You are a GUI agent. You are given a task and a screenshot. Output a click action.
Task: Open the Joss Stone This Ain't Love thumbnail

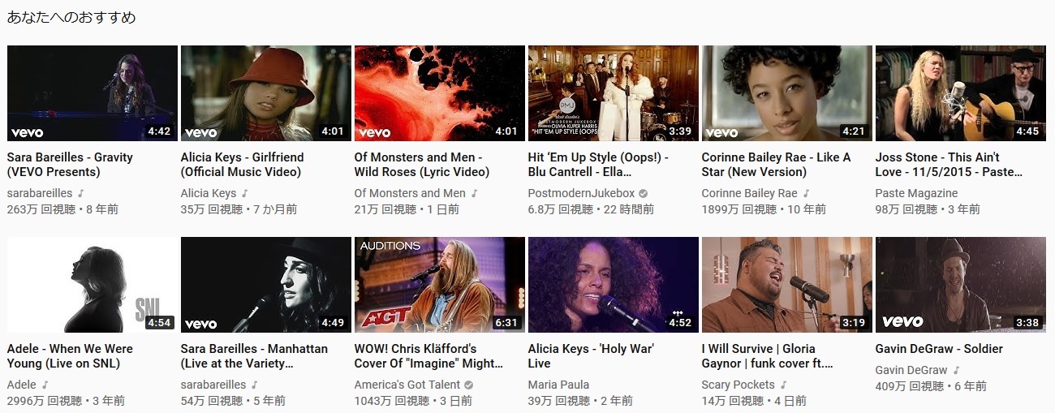pos(961,93)
